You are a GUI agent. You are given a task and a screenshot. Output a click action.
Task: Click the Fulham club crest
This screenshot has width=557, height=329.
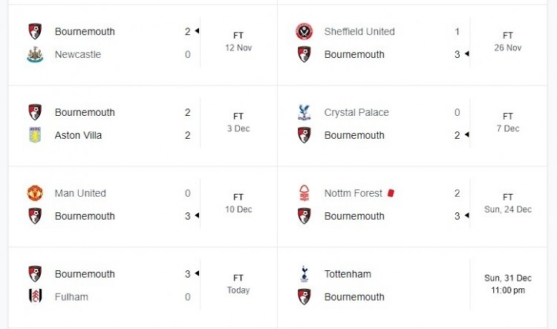point(35,296)
